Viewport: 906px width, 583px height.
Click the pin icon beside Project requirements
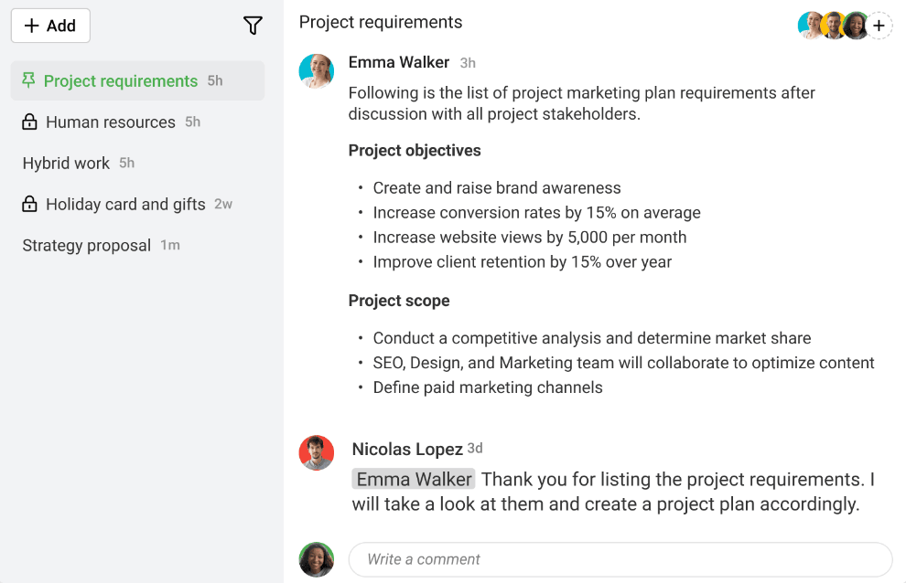click(28, 80)
